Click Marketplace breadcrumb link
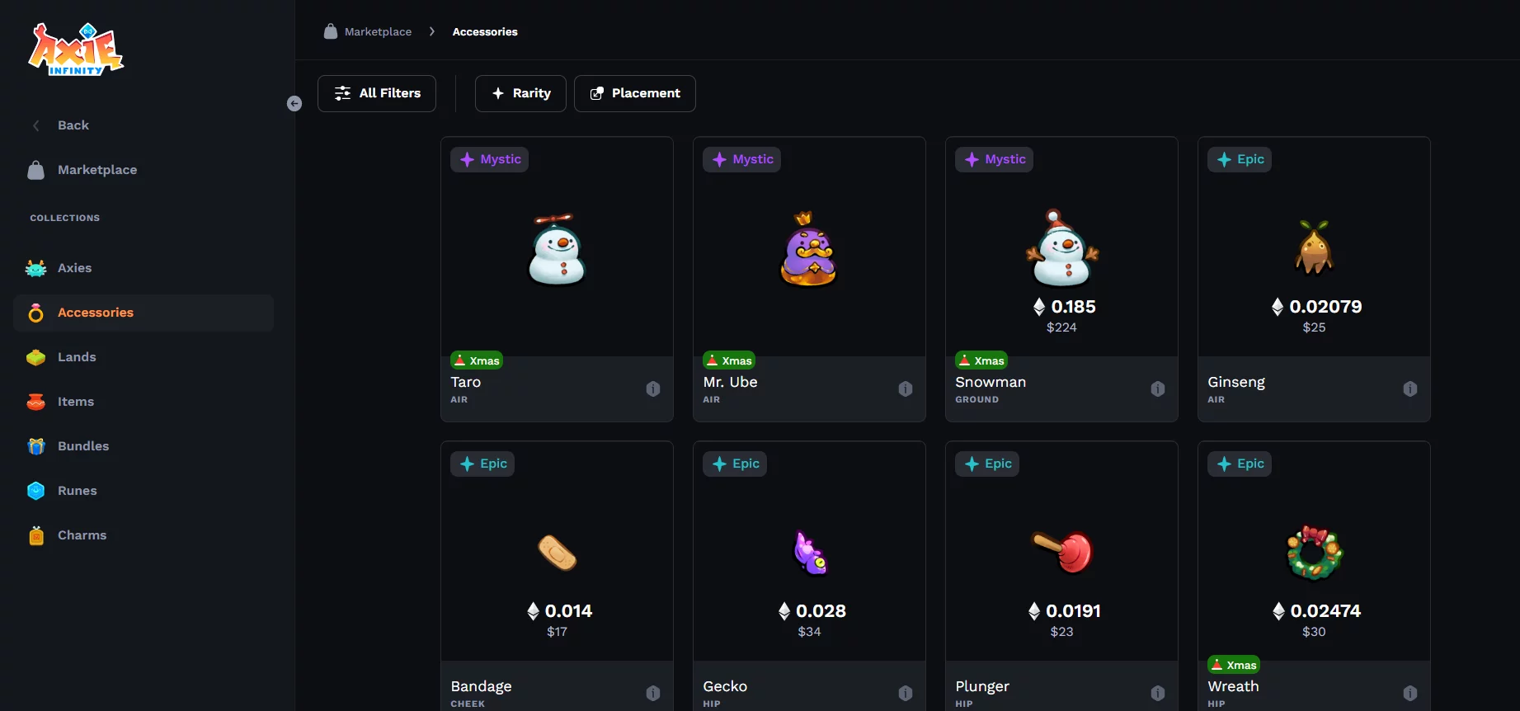The height and width of the screenshot is (711, 1520). (x=378, y=31)
